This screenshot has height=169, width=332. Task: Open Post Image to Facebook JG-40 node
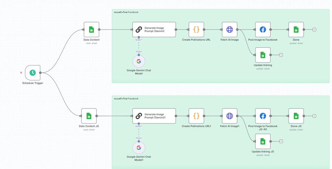click(262, 116)
